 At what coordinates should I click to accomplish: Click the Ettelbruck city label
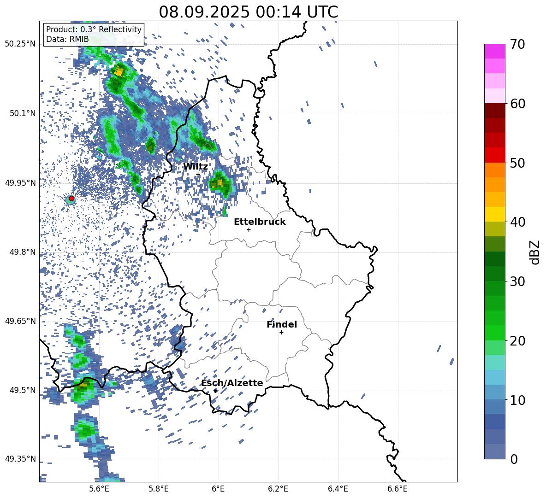coord(260,222)
